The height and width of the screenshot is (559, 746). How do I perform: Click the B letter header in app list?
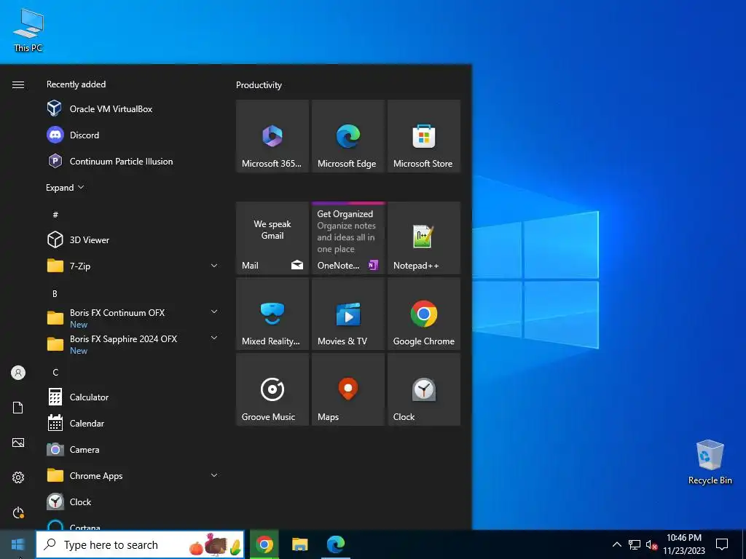coord(55,294)
